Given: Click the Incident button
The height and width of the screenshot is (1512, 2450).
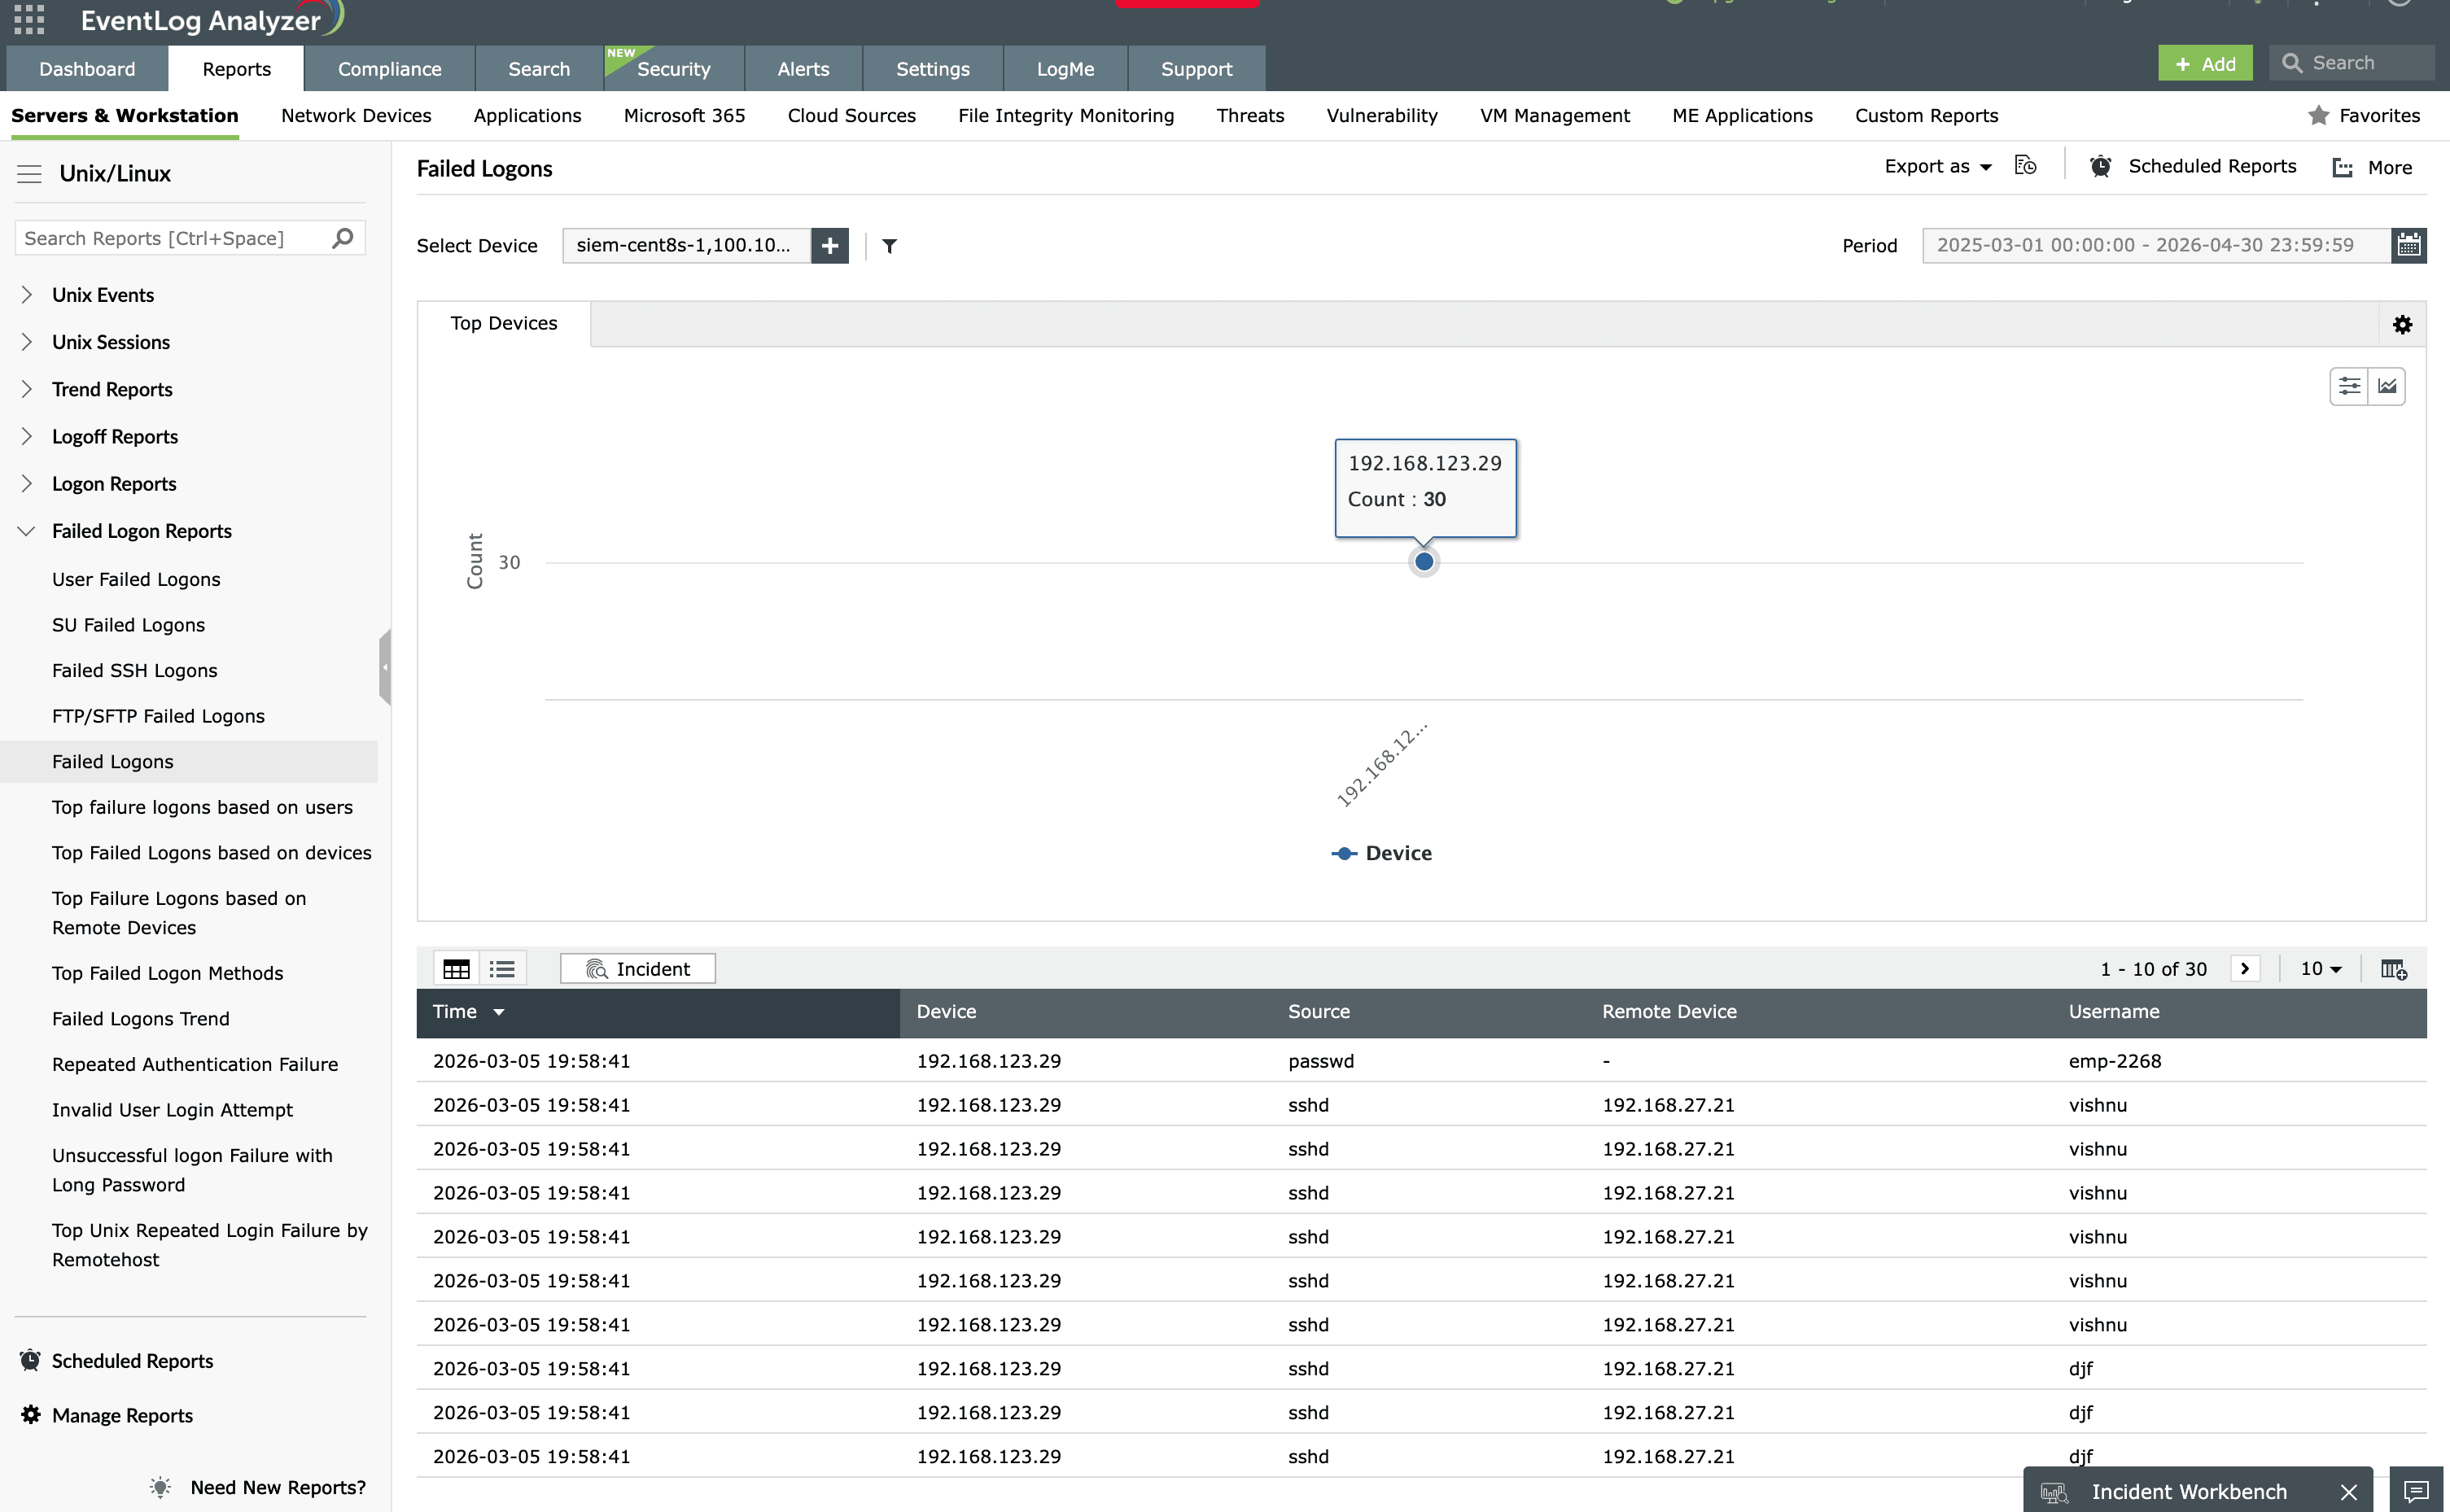Looking at the screenshot, I should [x=638, y=969].
